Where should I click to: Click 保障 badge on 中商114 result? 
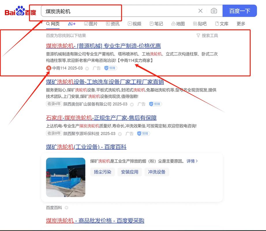click(x=110, y=68)
